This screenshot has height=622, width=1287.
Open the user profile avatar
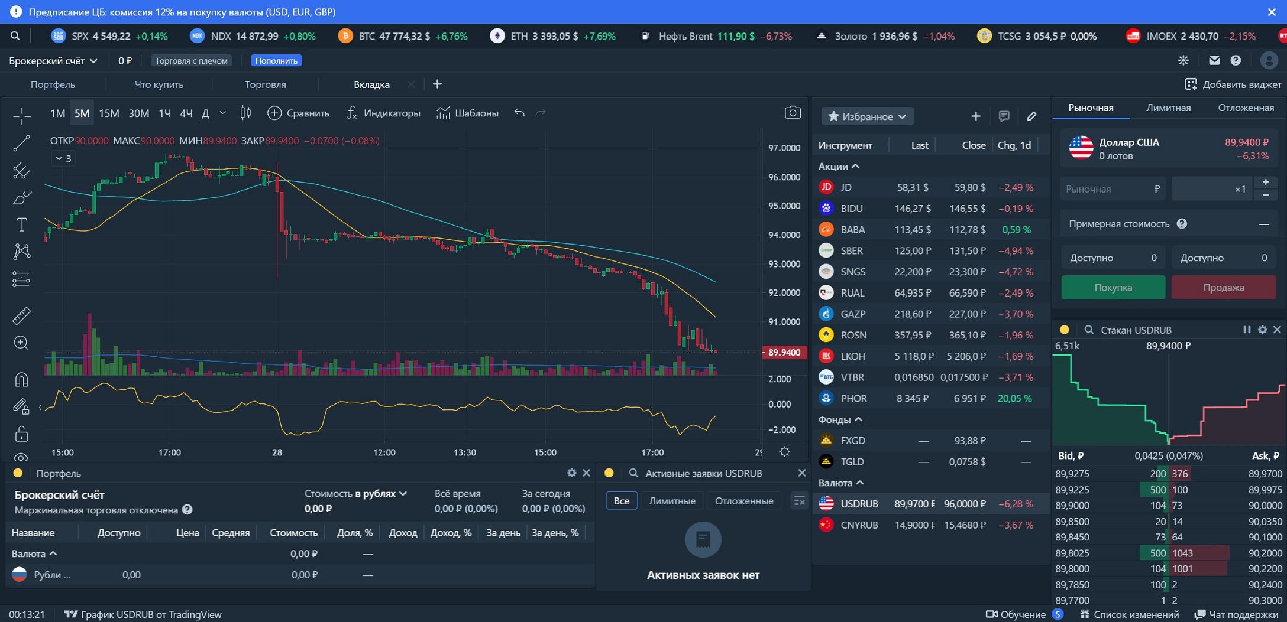1269,60
